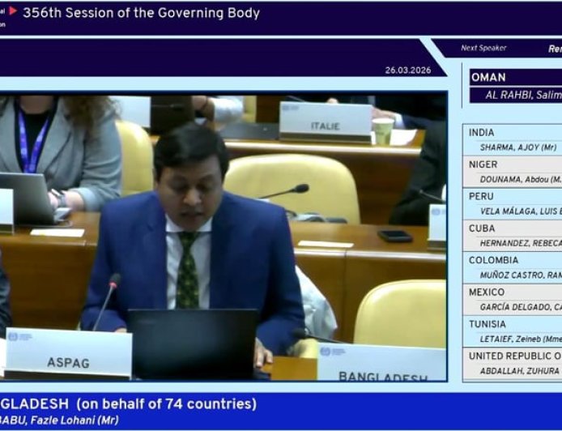Click the '356th Session of the Governing Body' title

click(141, 13)
